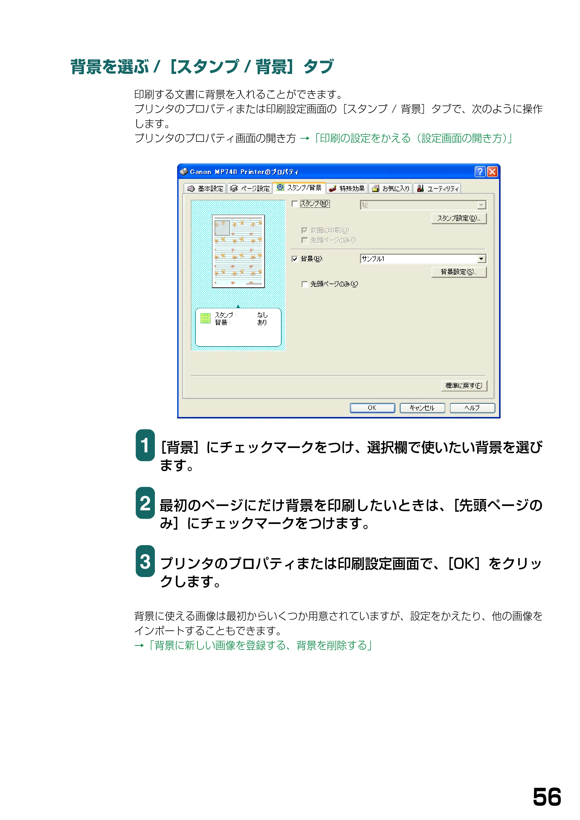The image size is (580, 820).
Task: Click the 背景設定(S)... button
Action: (x=459, y=272)
